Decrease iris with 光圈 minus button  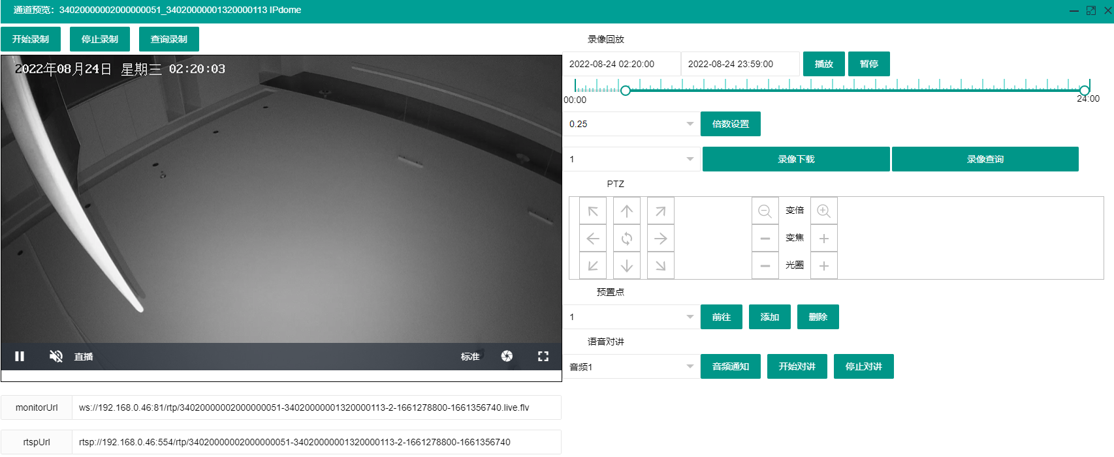point(765,266)
